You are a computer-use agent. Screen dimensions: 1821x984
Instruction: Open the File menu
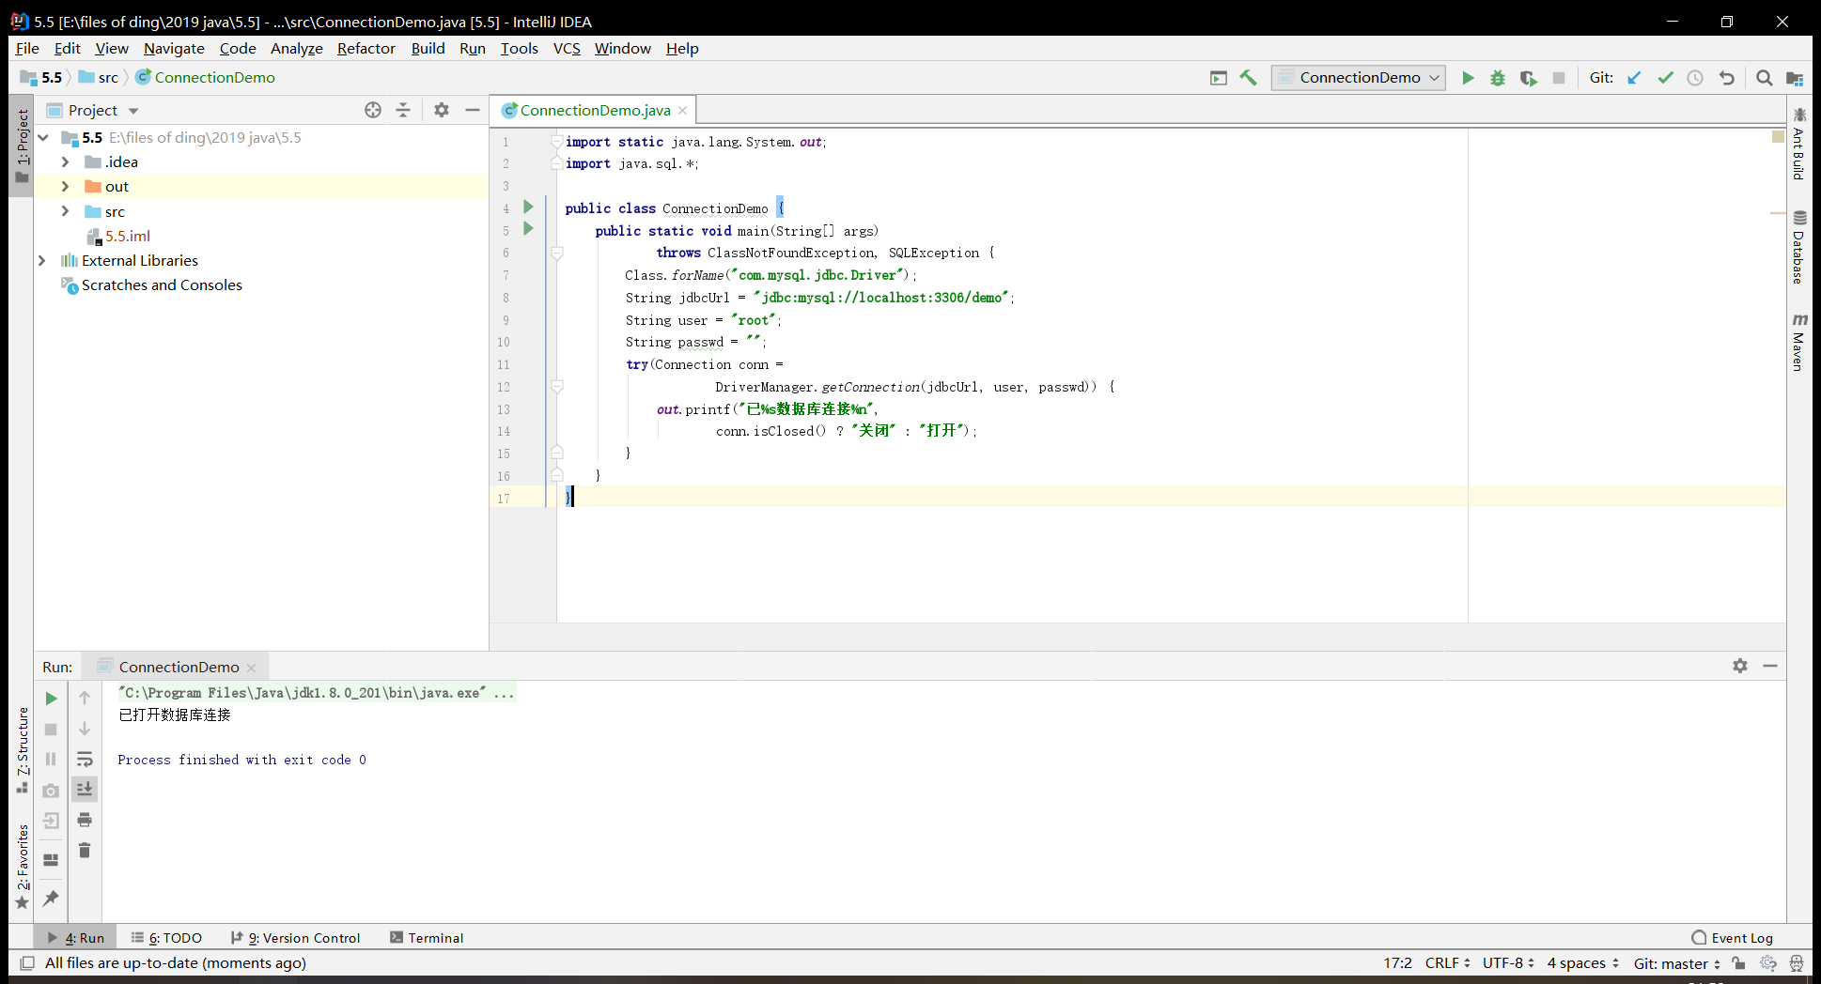pos(27,48)
